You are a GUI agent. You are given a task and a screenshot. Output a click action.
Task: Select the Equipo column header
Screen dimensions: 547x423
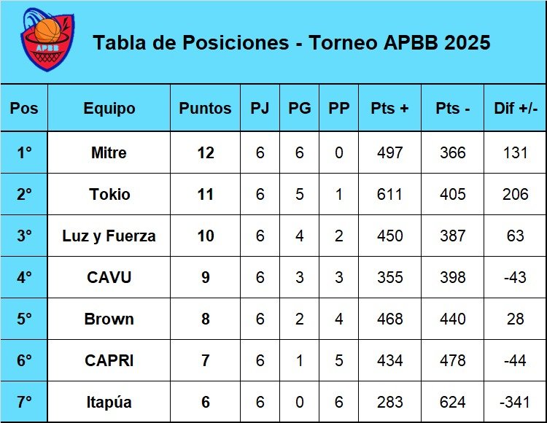109,108
